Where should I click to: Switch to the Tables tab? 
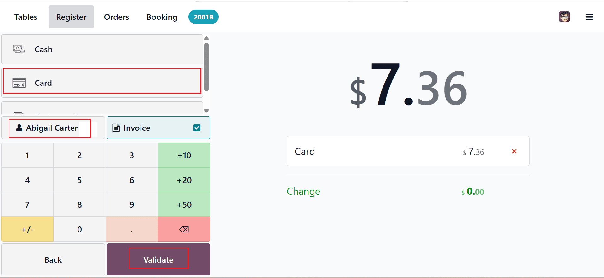tap(26, 17)
